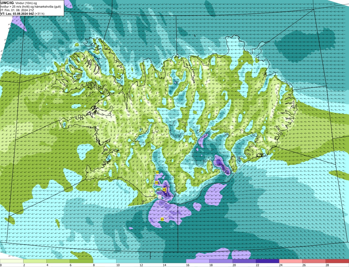This screenshot has width=349, height=267.
Task: Click the legend tick label '8'
Action: [94, 265]
